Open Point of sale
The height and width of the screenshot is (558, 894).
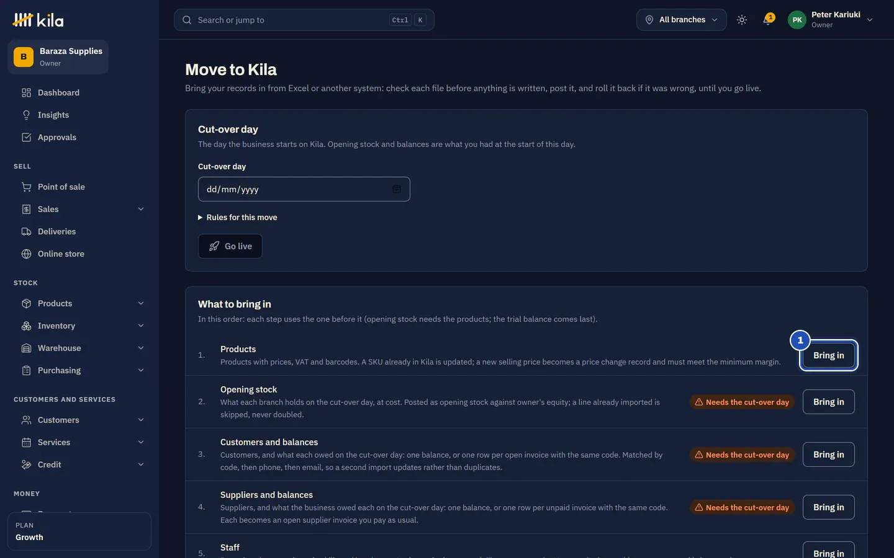click(79, 187)
